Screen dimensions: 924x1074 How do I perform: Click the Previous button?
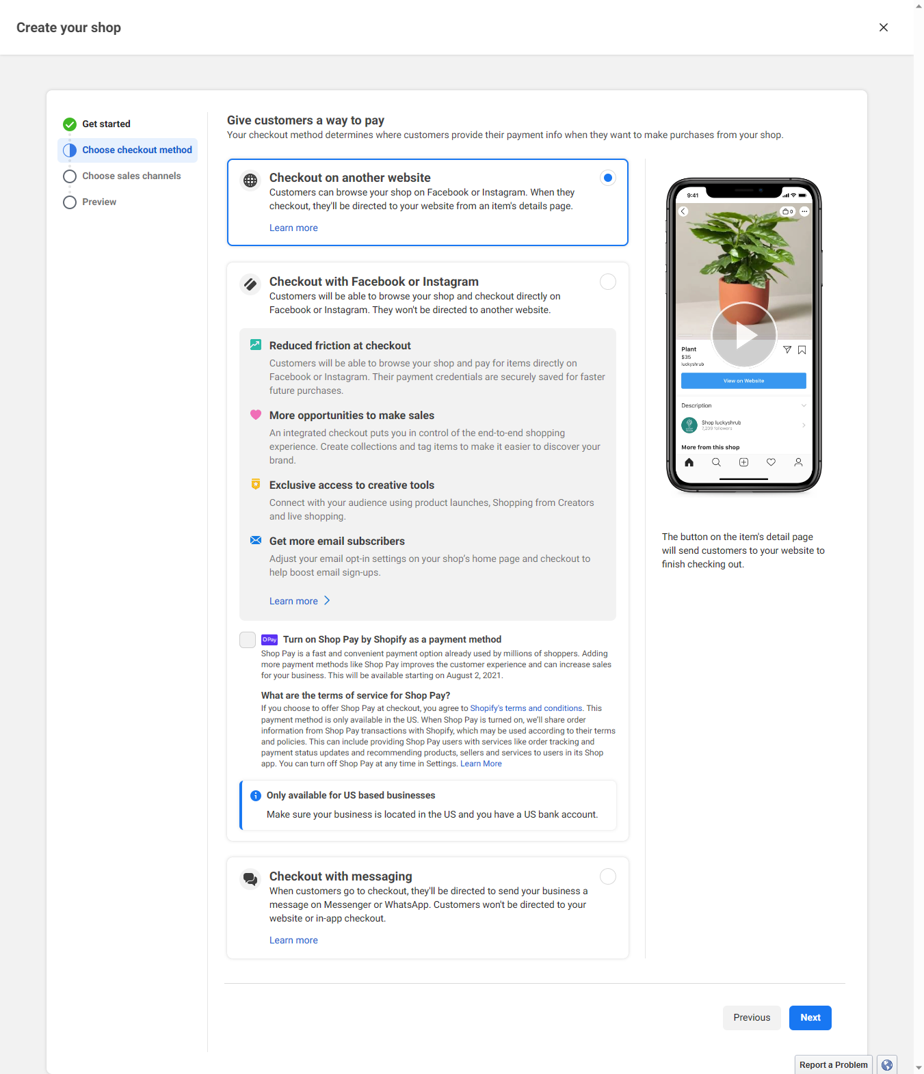pyautogui.click(x=752, y=1018)
